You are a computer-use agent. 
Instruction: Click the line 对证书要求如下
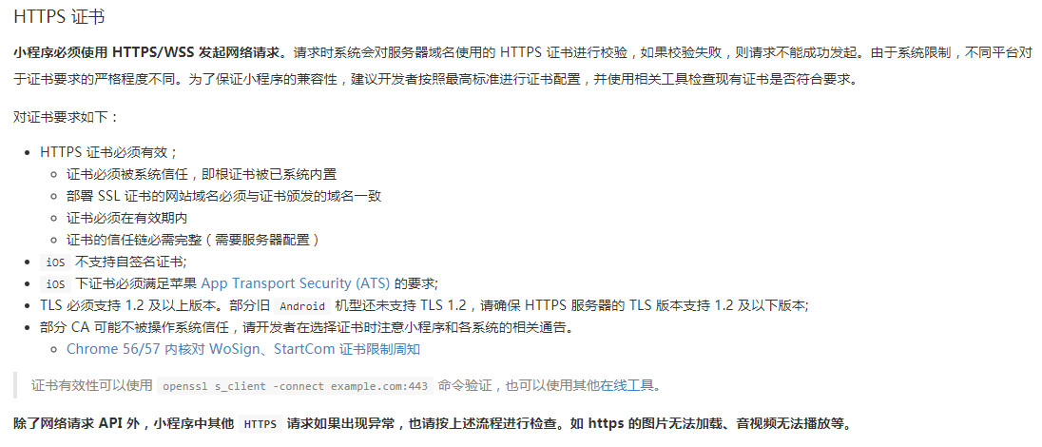(x=66, y=117)
